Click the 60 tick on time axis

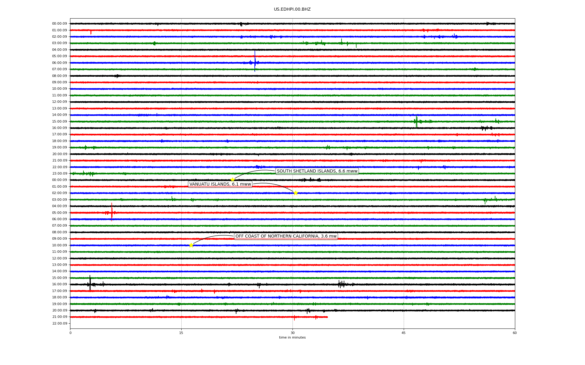pos(515,333)
